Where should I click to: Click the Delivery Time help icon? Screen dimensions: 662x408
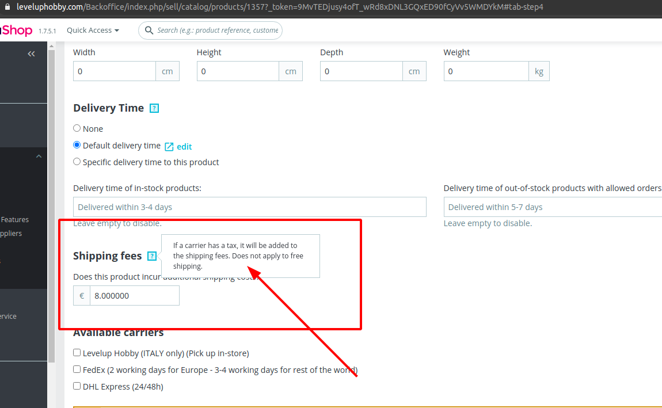point(154,108)
